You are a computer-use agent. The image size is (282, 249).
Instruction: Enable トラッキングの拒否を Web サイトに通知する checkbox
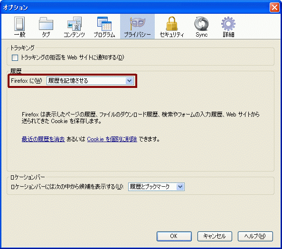(x=15, y=58)
